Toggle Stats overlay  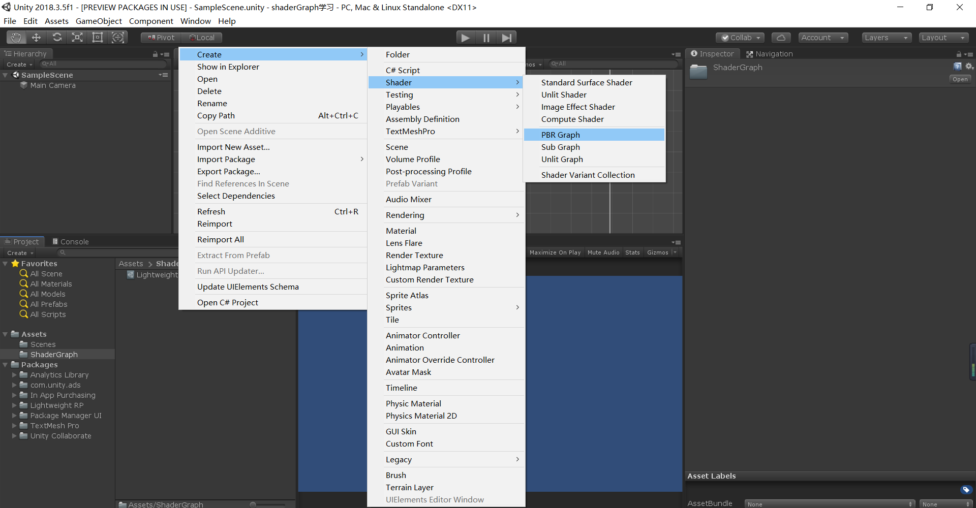[632, 252]
